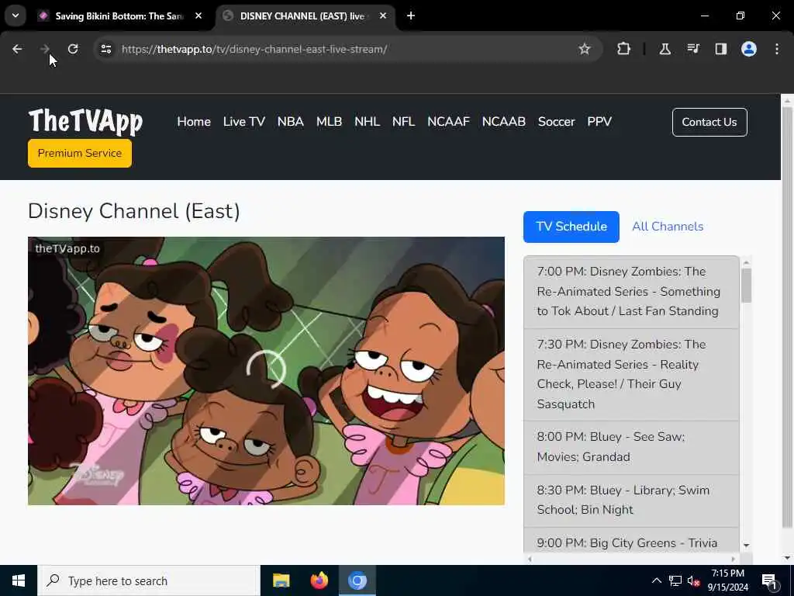Select the DISNEY CHANNEL (EAST) live tab

302,16
